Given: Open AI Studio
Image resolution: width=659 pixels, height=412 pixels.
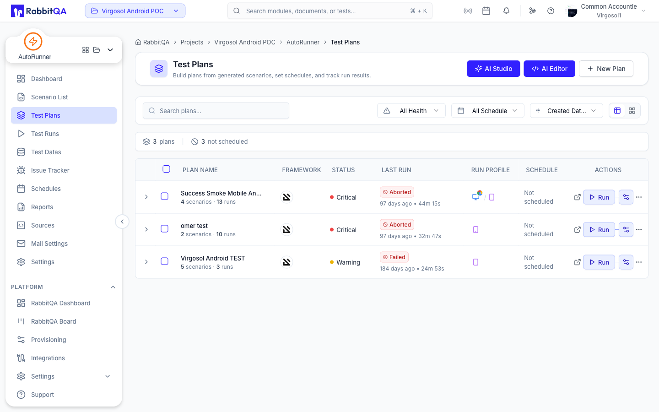Looking at the screenshot, I should tap(493, 69).
